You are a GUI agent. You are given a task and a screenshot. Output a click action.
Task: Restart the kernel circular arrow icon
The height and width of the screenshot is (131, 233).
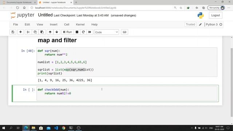(83, 32)
